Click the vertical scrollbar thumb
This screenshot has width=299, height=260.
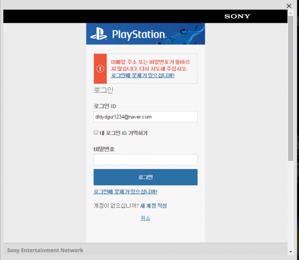click(291, 88)
